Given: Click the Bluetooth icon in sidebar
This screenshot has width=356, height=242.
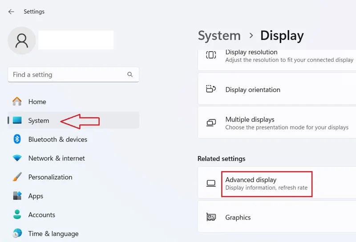Looking at the screenshot, I should point(17,139).
